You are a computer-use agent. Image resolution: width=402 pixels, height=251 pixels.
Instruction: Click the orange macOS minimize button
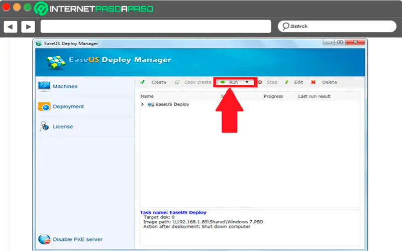(x=17, y=7)
